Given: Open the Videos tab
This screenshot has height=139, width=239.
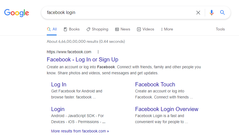Looking at the screenshot, I should point(145,29).
